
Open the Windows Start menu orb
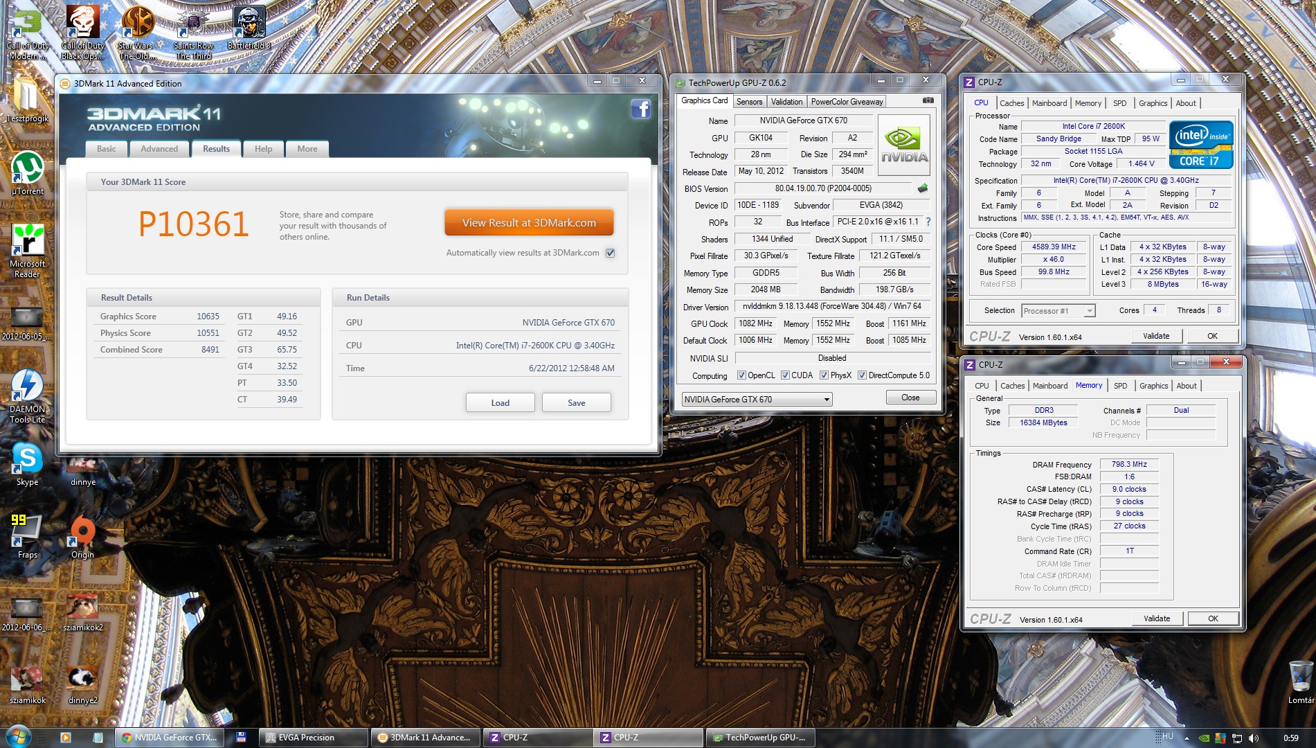click(17, 737)
